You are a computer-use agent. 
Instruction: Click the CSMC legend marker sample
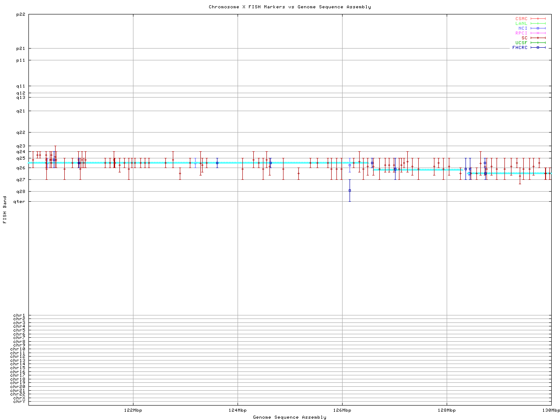[538, 19]
